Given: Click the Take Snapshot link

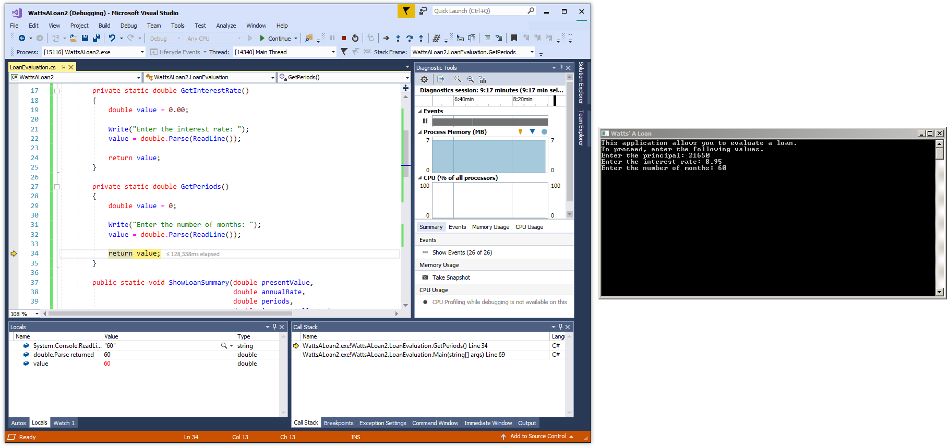Looking at the screenshot, I should click(x=451, y=277).
